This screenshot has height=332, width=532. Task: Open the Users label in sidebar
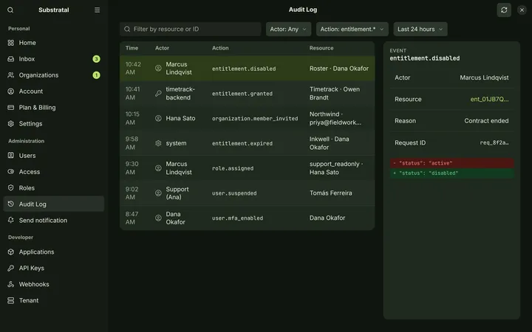(27, 156)
